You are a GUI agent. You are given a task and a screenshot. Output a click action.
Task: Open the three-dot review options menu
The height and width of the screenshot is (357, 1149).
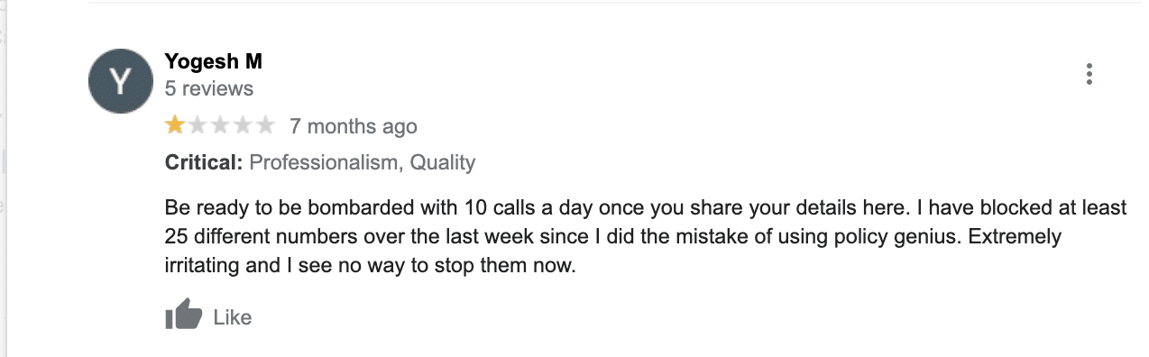pyautogui.click(x=1089, y=74)
